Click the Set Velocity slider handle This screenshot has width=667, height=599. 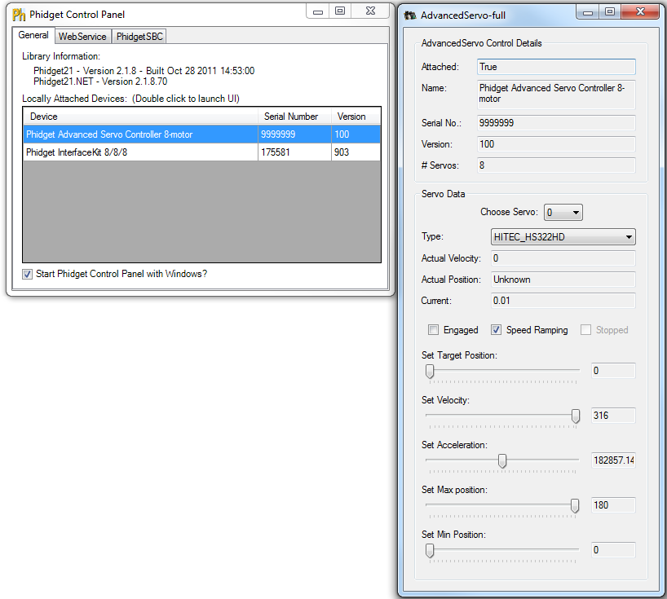[576, 416]
